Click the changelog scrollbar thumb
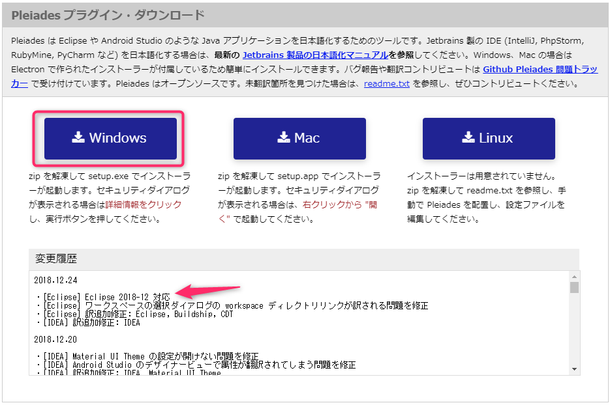Viewport: 610px width, 405px height. (574, 288)
